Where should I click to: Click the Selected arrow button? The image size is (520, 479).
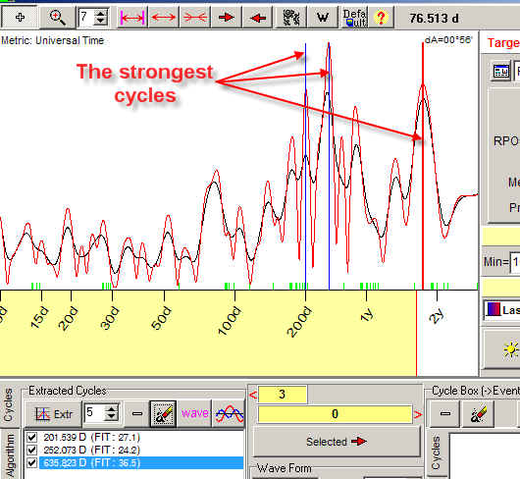[x=336, y=442]
